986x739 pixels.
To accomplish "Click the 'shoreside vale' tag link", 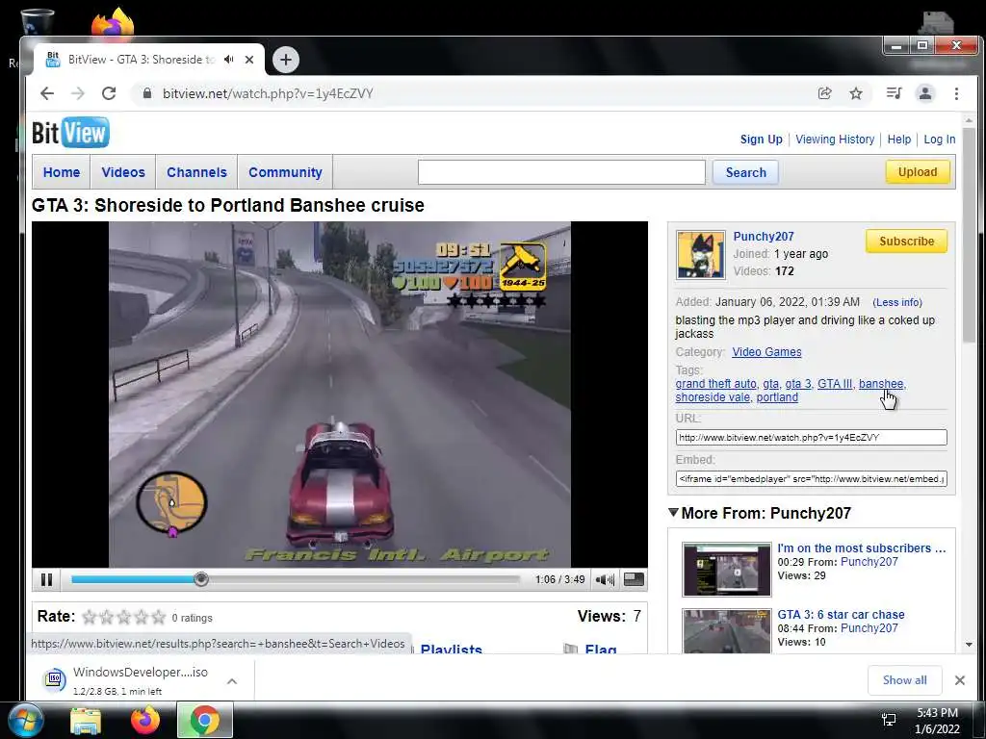I will coord(713,397).
